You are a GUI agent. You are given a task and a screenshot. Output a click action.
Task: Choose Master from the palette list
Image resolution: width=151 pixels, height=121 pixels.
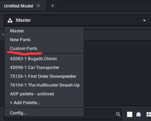pos(17,31)
